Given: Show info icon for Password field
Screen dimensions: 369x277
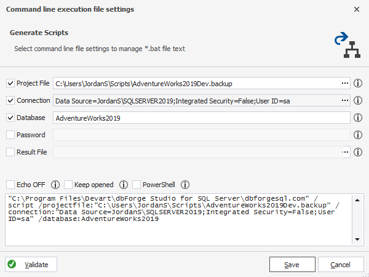Looking at the screenshot, I should pyautogui.click(x=358, y=135).
